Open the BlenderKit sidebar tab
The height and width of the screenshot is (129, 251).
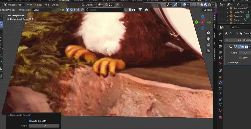tap(214, 54)
